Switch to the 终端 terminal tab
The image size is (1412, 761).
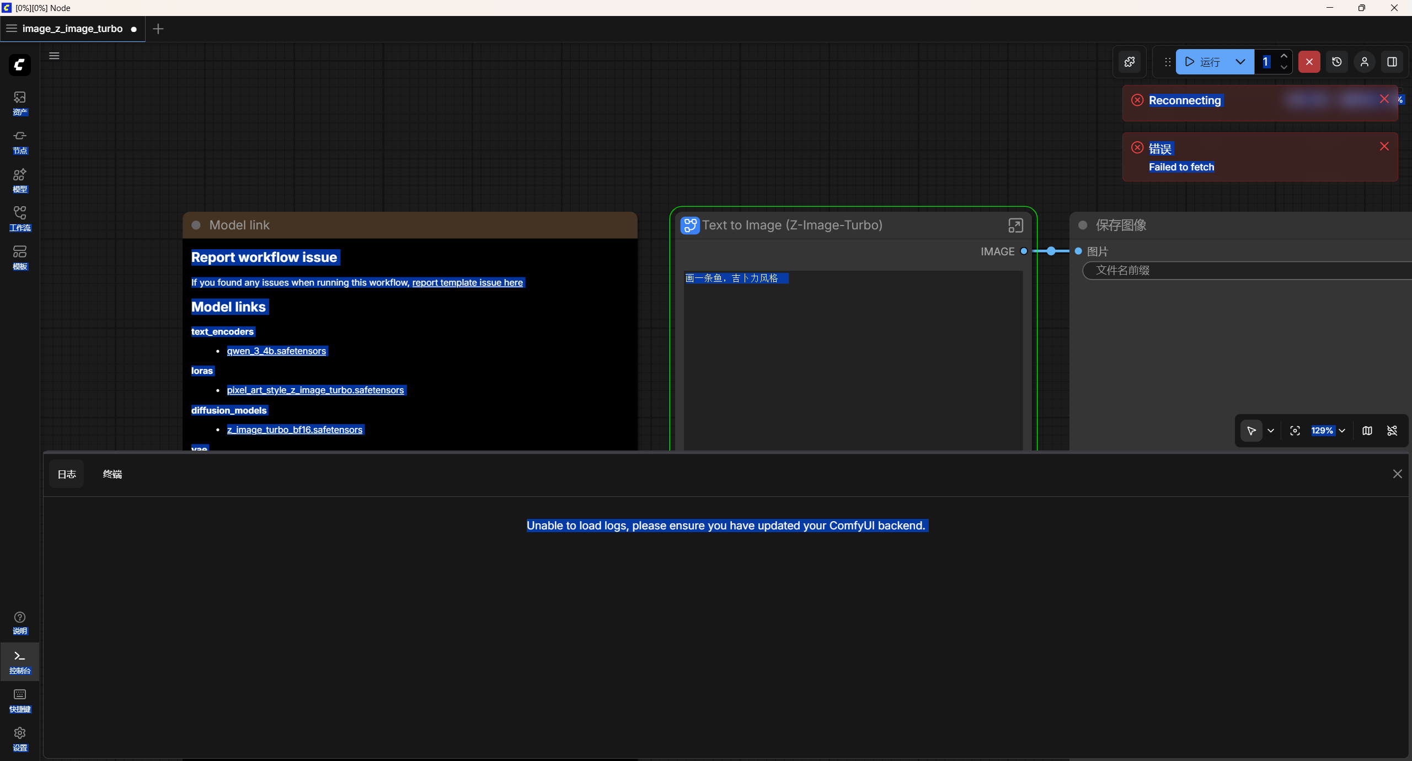113,474
